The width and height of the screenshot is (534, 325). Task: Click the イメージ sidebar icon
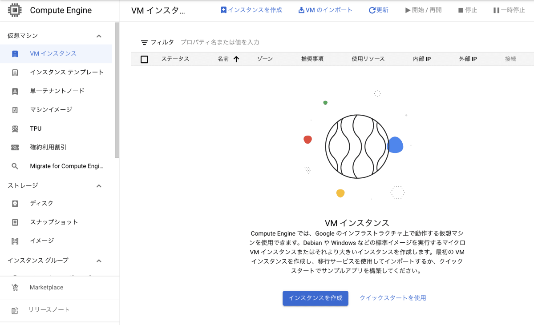tap(15, 241)
